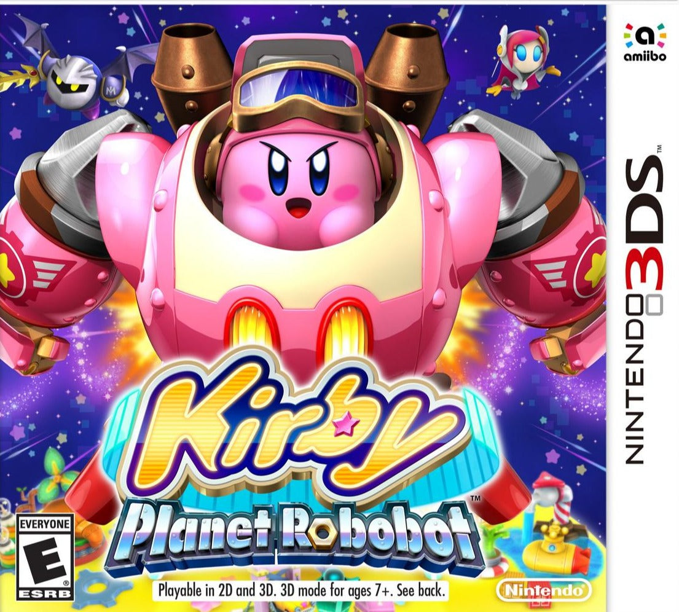This screenshot has width=679, height=612.
Task: Click the ESRB Everyone rating badge
Action: click(45, 557)
